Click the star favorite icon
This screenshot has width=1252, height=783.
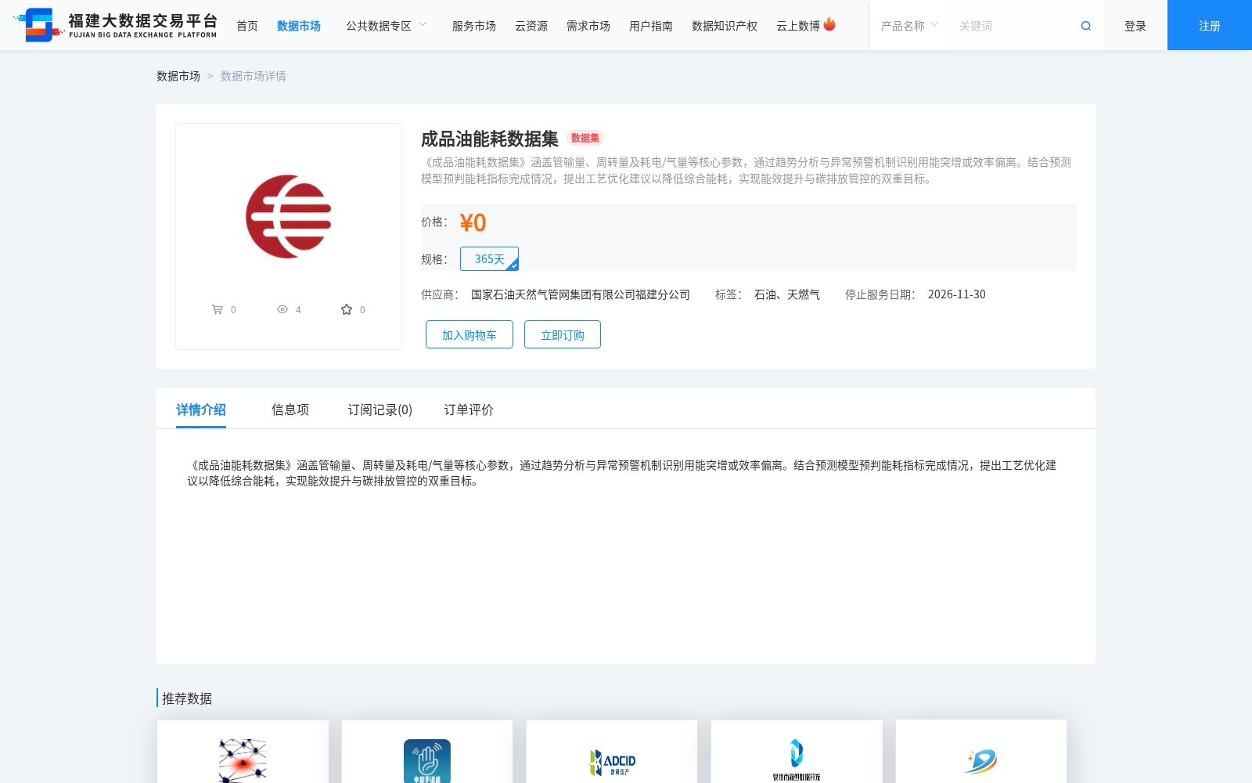click(x=347, y=309)
